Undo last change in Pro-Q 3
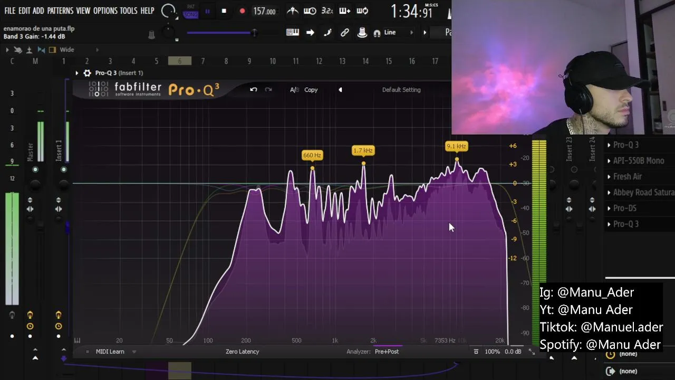The image size is (675, 380). coord(254,90)
